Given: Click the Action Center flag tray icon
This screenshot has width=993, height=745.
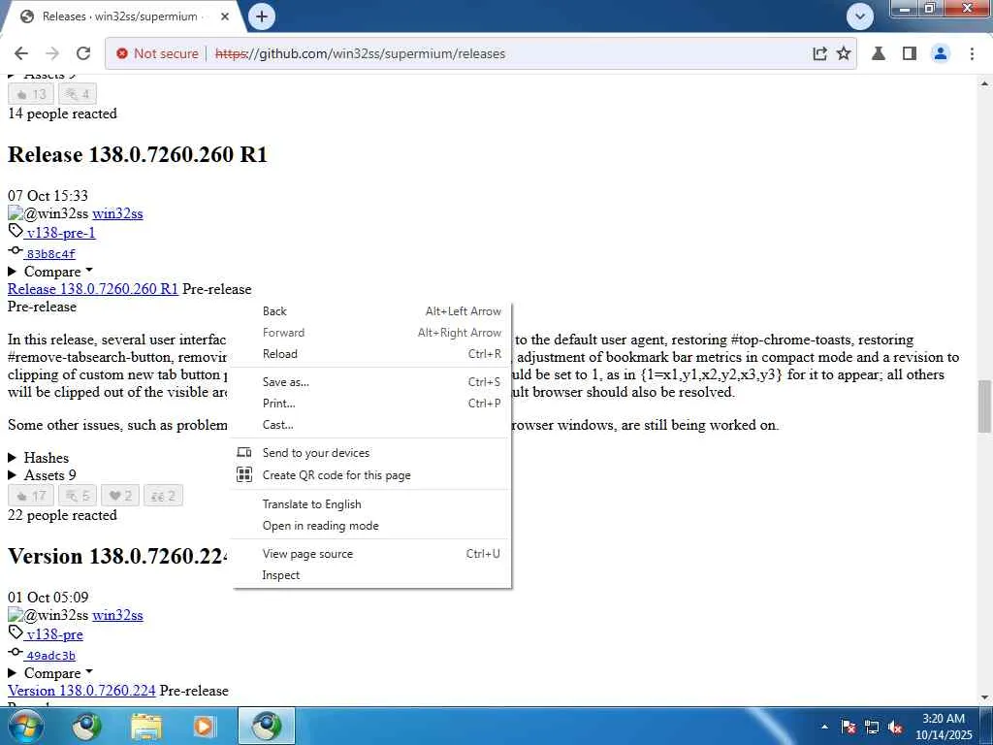Looking at the screenshot, I should click(849, 728).
